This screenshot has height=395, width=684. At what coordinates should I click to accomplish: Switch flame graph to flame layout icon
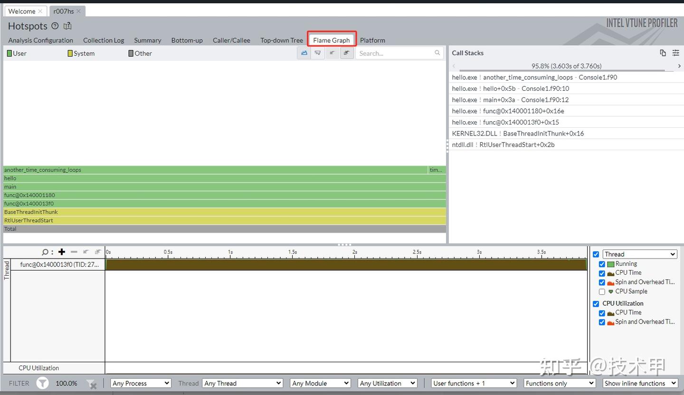coord(304,53)
